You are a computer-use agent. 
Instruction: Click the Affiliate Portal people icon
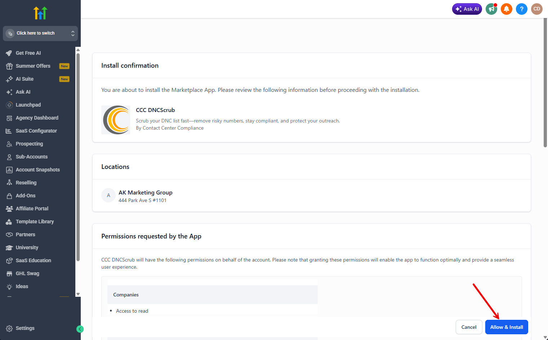[9, 209]
